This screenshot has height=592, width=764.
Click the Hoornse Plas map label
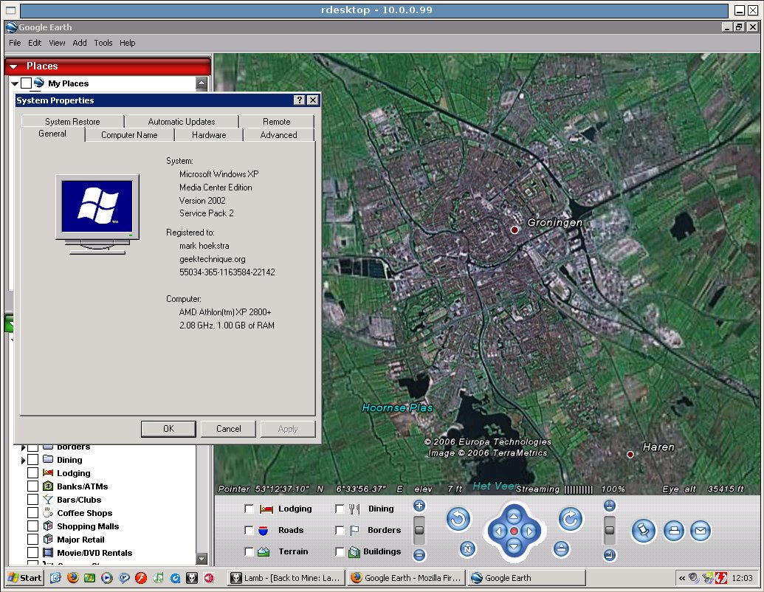point(397,407)
